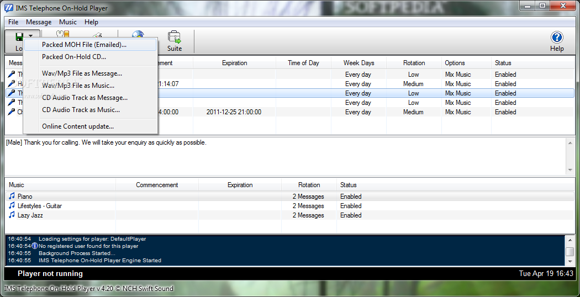Select the '2011-12-25 21:00:00' expiration cell
This screenshot has width=580, height=297.
pyautogui.click(x=234, y=112)
